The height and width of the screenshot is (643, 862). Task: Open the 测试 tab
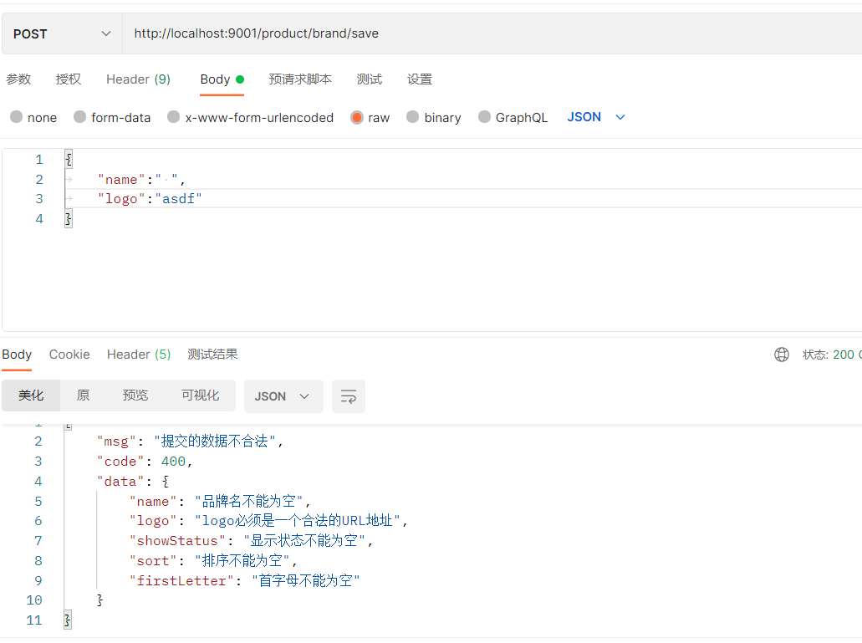point(370,79)
